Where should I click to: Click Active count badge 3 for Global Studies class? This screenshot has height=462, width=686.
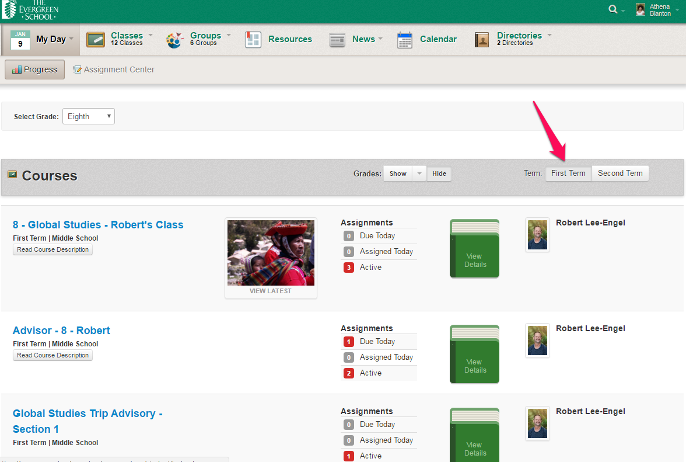[x=349, y=268]
